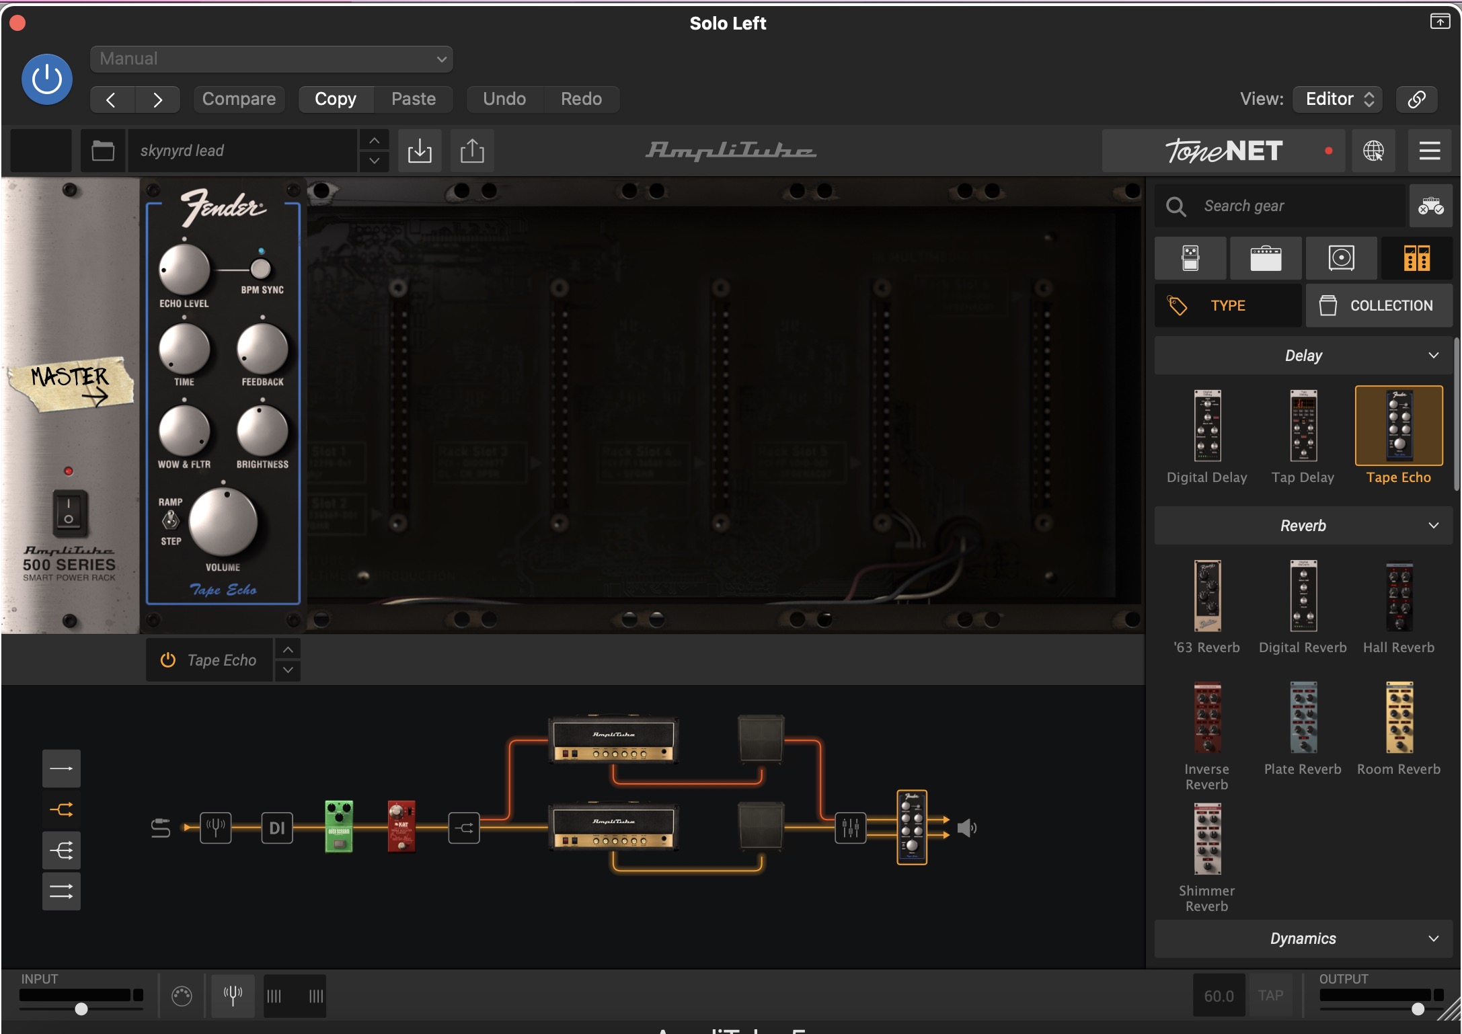Click the Undo button
Image resolution: width=1462 pixels, height=1034 pixels.
pos(504,100)
